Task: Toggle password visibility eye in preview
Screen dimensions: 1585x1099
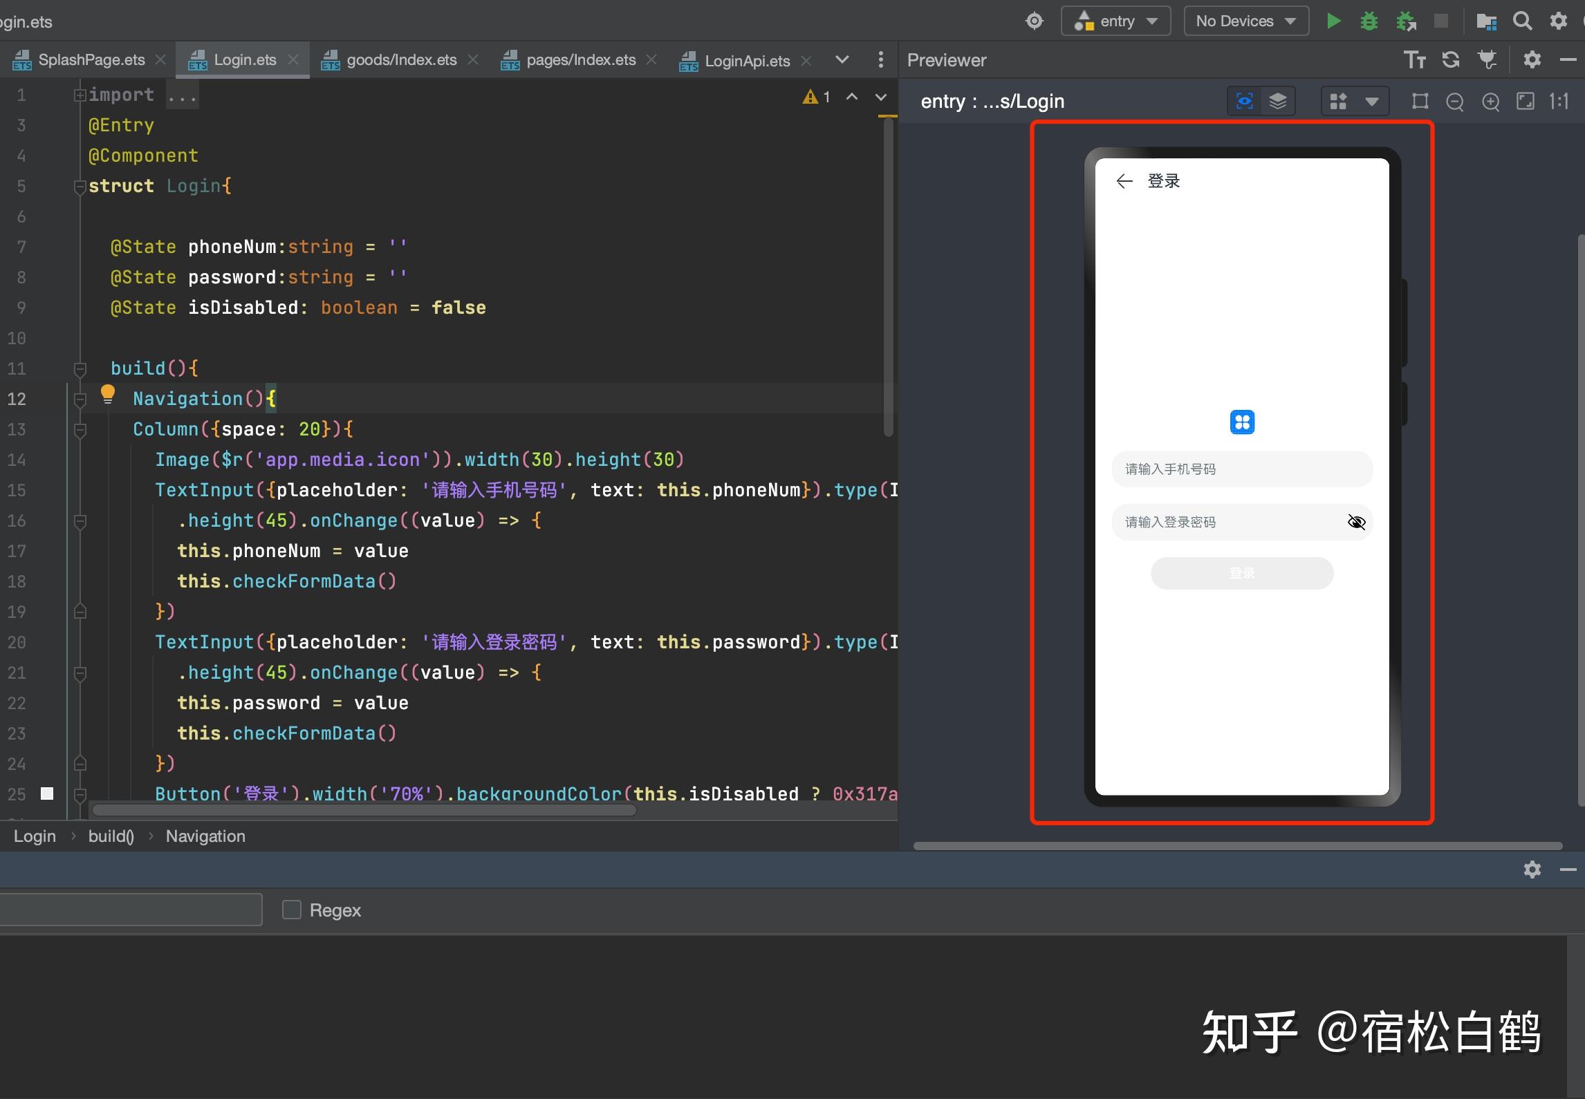Action: [x=1356, y=522]
